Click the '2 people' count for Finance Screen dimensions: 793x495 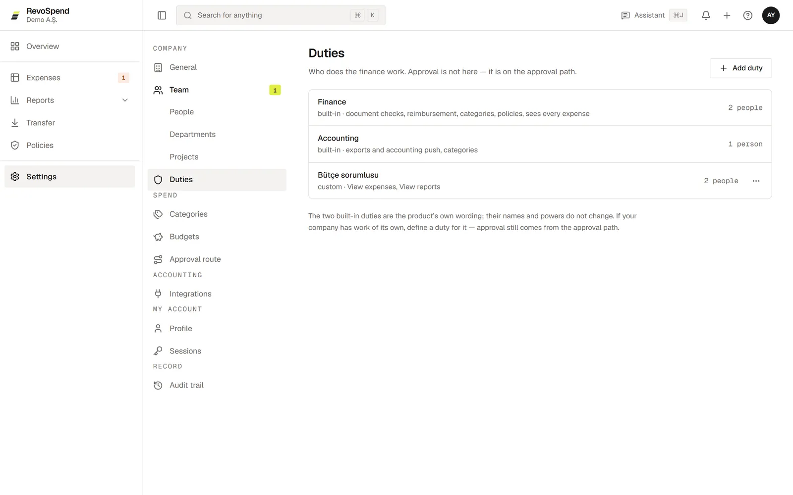pos(745,107)
